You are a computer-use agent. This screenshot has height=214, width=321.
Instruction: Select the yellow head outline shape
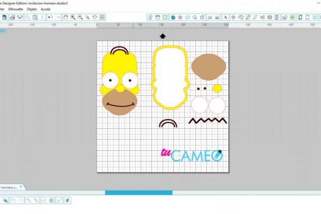tap(170, 78)
